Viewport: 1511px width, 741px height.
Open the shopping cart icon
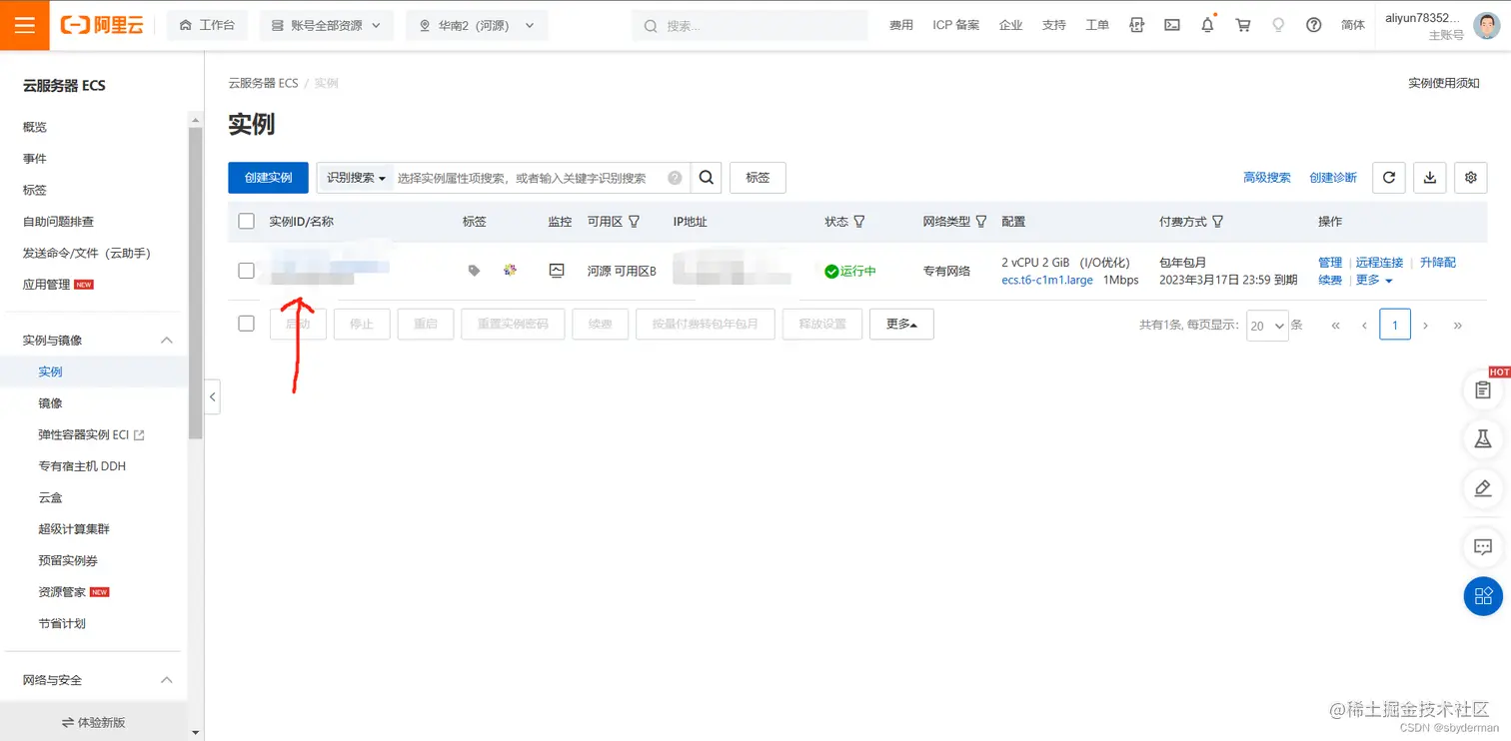coord(1243,25)
